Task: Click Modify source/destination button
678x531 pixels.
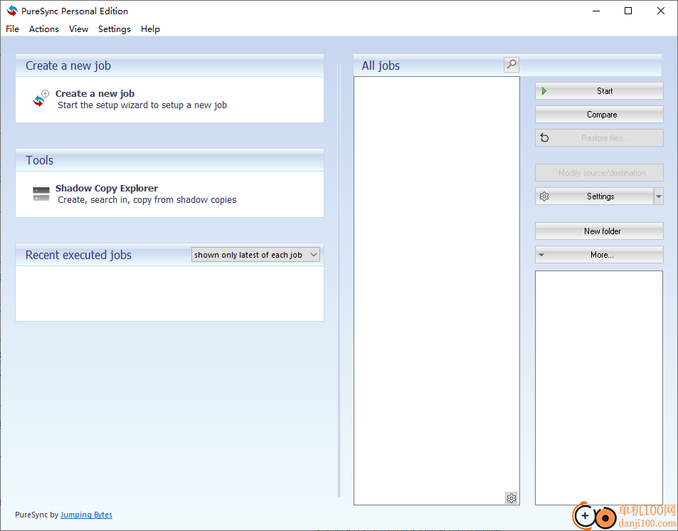Action: [x=599, y=173]
